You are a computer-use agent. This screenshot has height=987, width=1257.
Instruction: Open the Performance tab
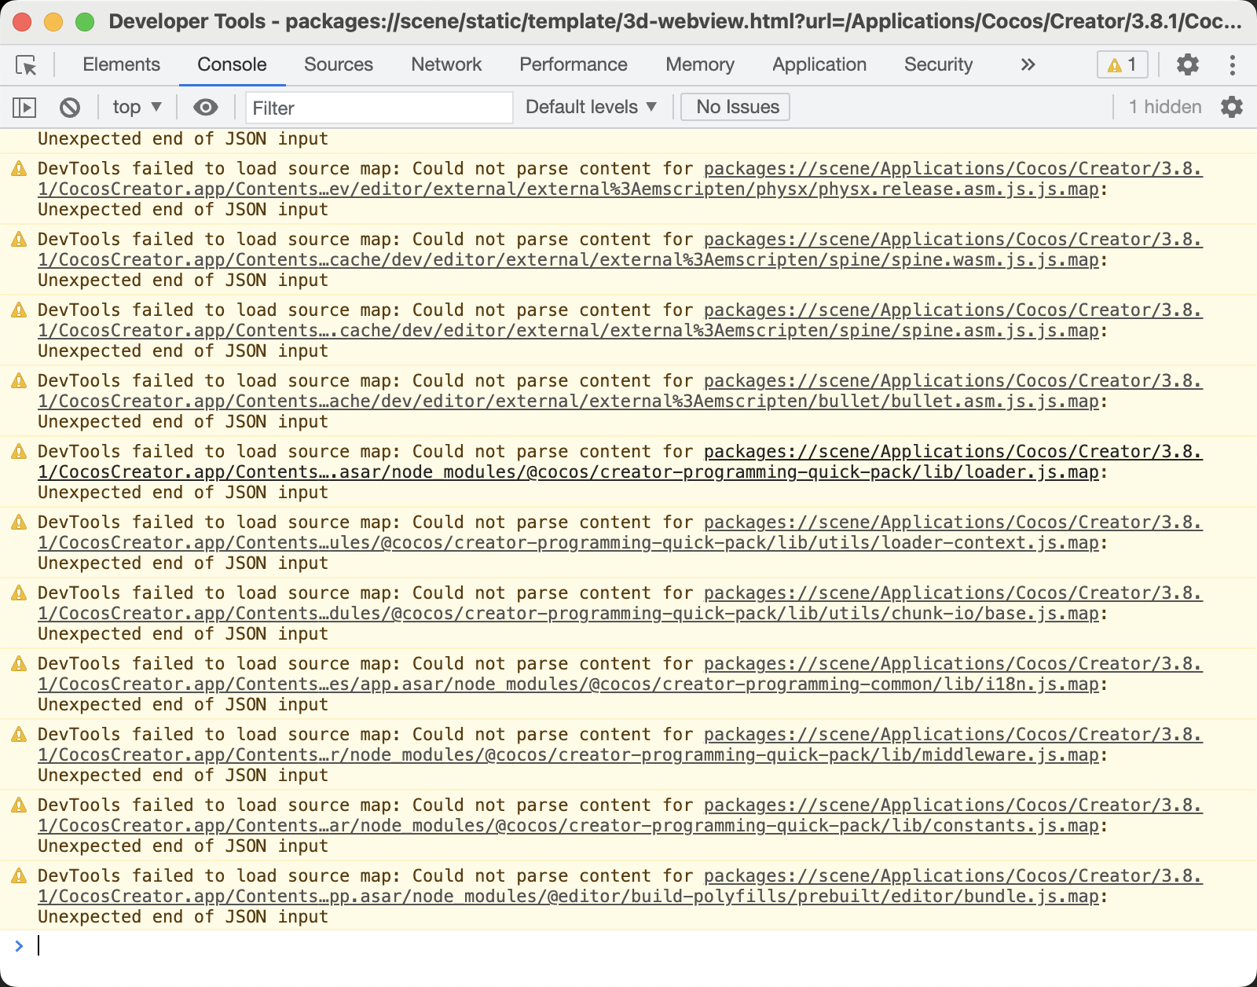[574, 64]
